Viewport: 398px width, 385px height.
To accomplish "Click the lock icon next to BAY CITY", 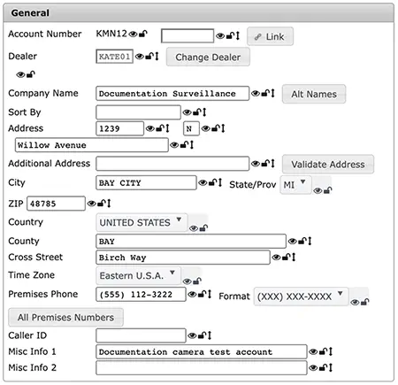I will pos(213,182).
